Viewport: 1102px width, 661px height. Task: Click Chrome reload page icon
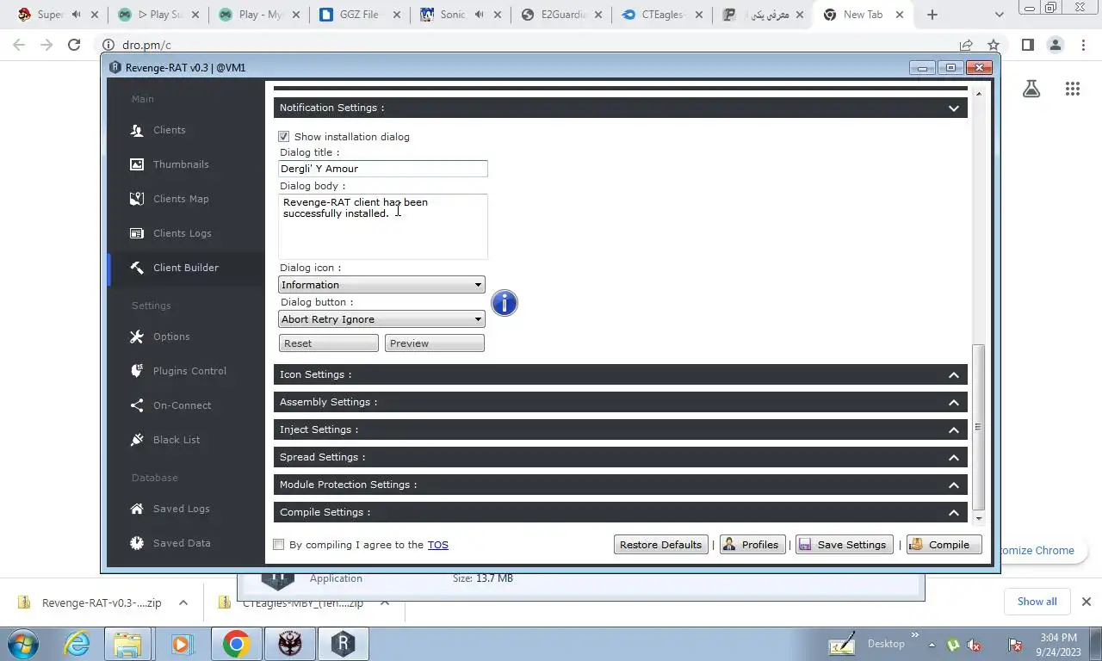pos(74,45)
